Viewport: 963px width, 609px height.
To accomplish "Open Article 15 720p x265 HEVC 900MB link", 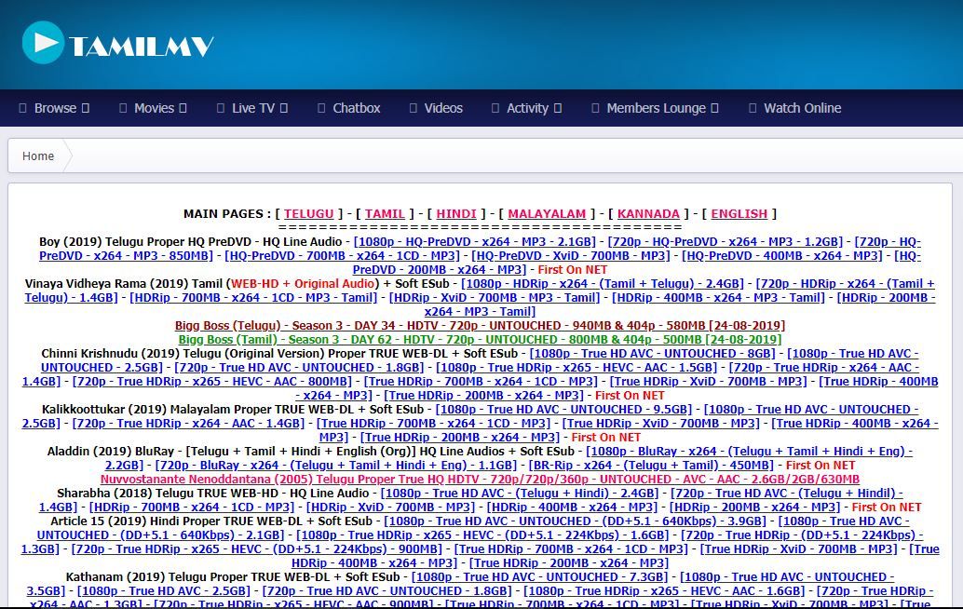I will pos(257,549).
